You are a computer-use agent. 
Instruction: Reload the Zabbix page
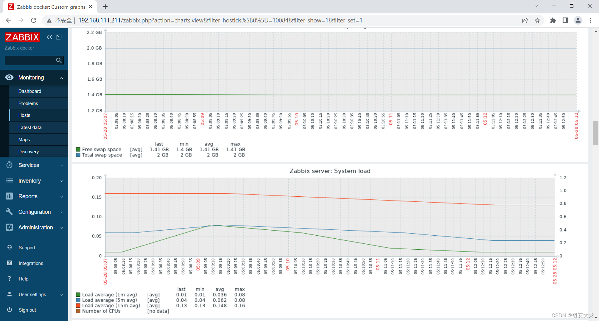[x=34, y=20]
